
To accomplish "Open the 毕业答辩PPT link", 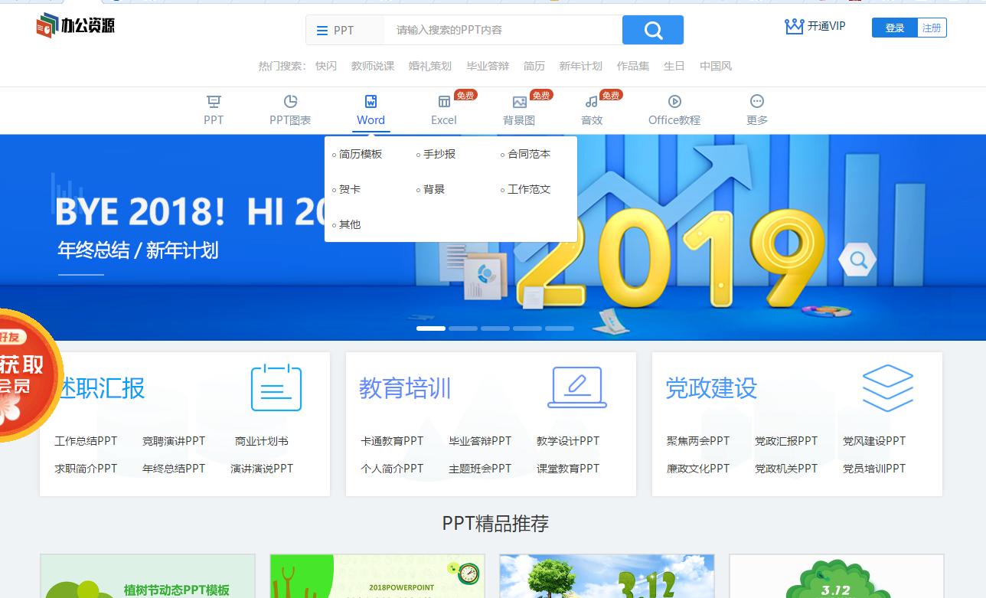I will click(x=479, y=441).
